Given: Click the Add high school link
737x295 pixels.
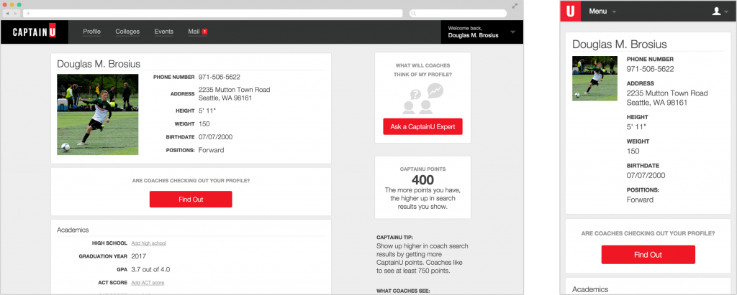Looking at the screenshot, I should pyautogui.click(x=148, y=243).
